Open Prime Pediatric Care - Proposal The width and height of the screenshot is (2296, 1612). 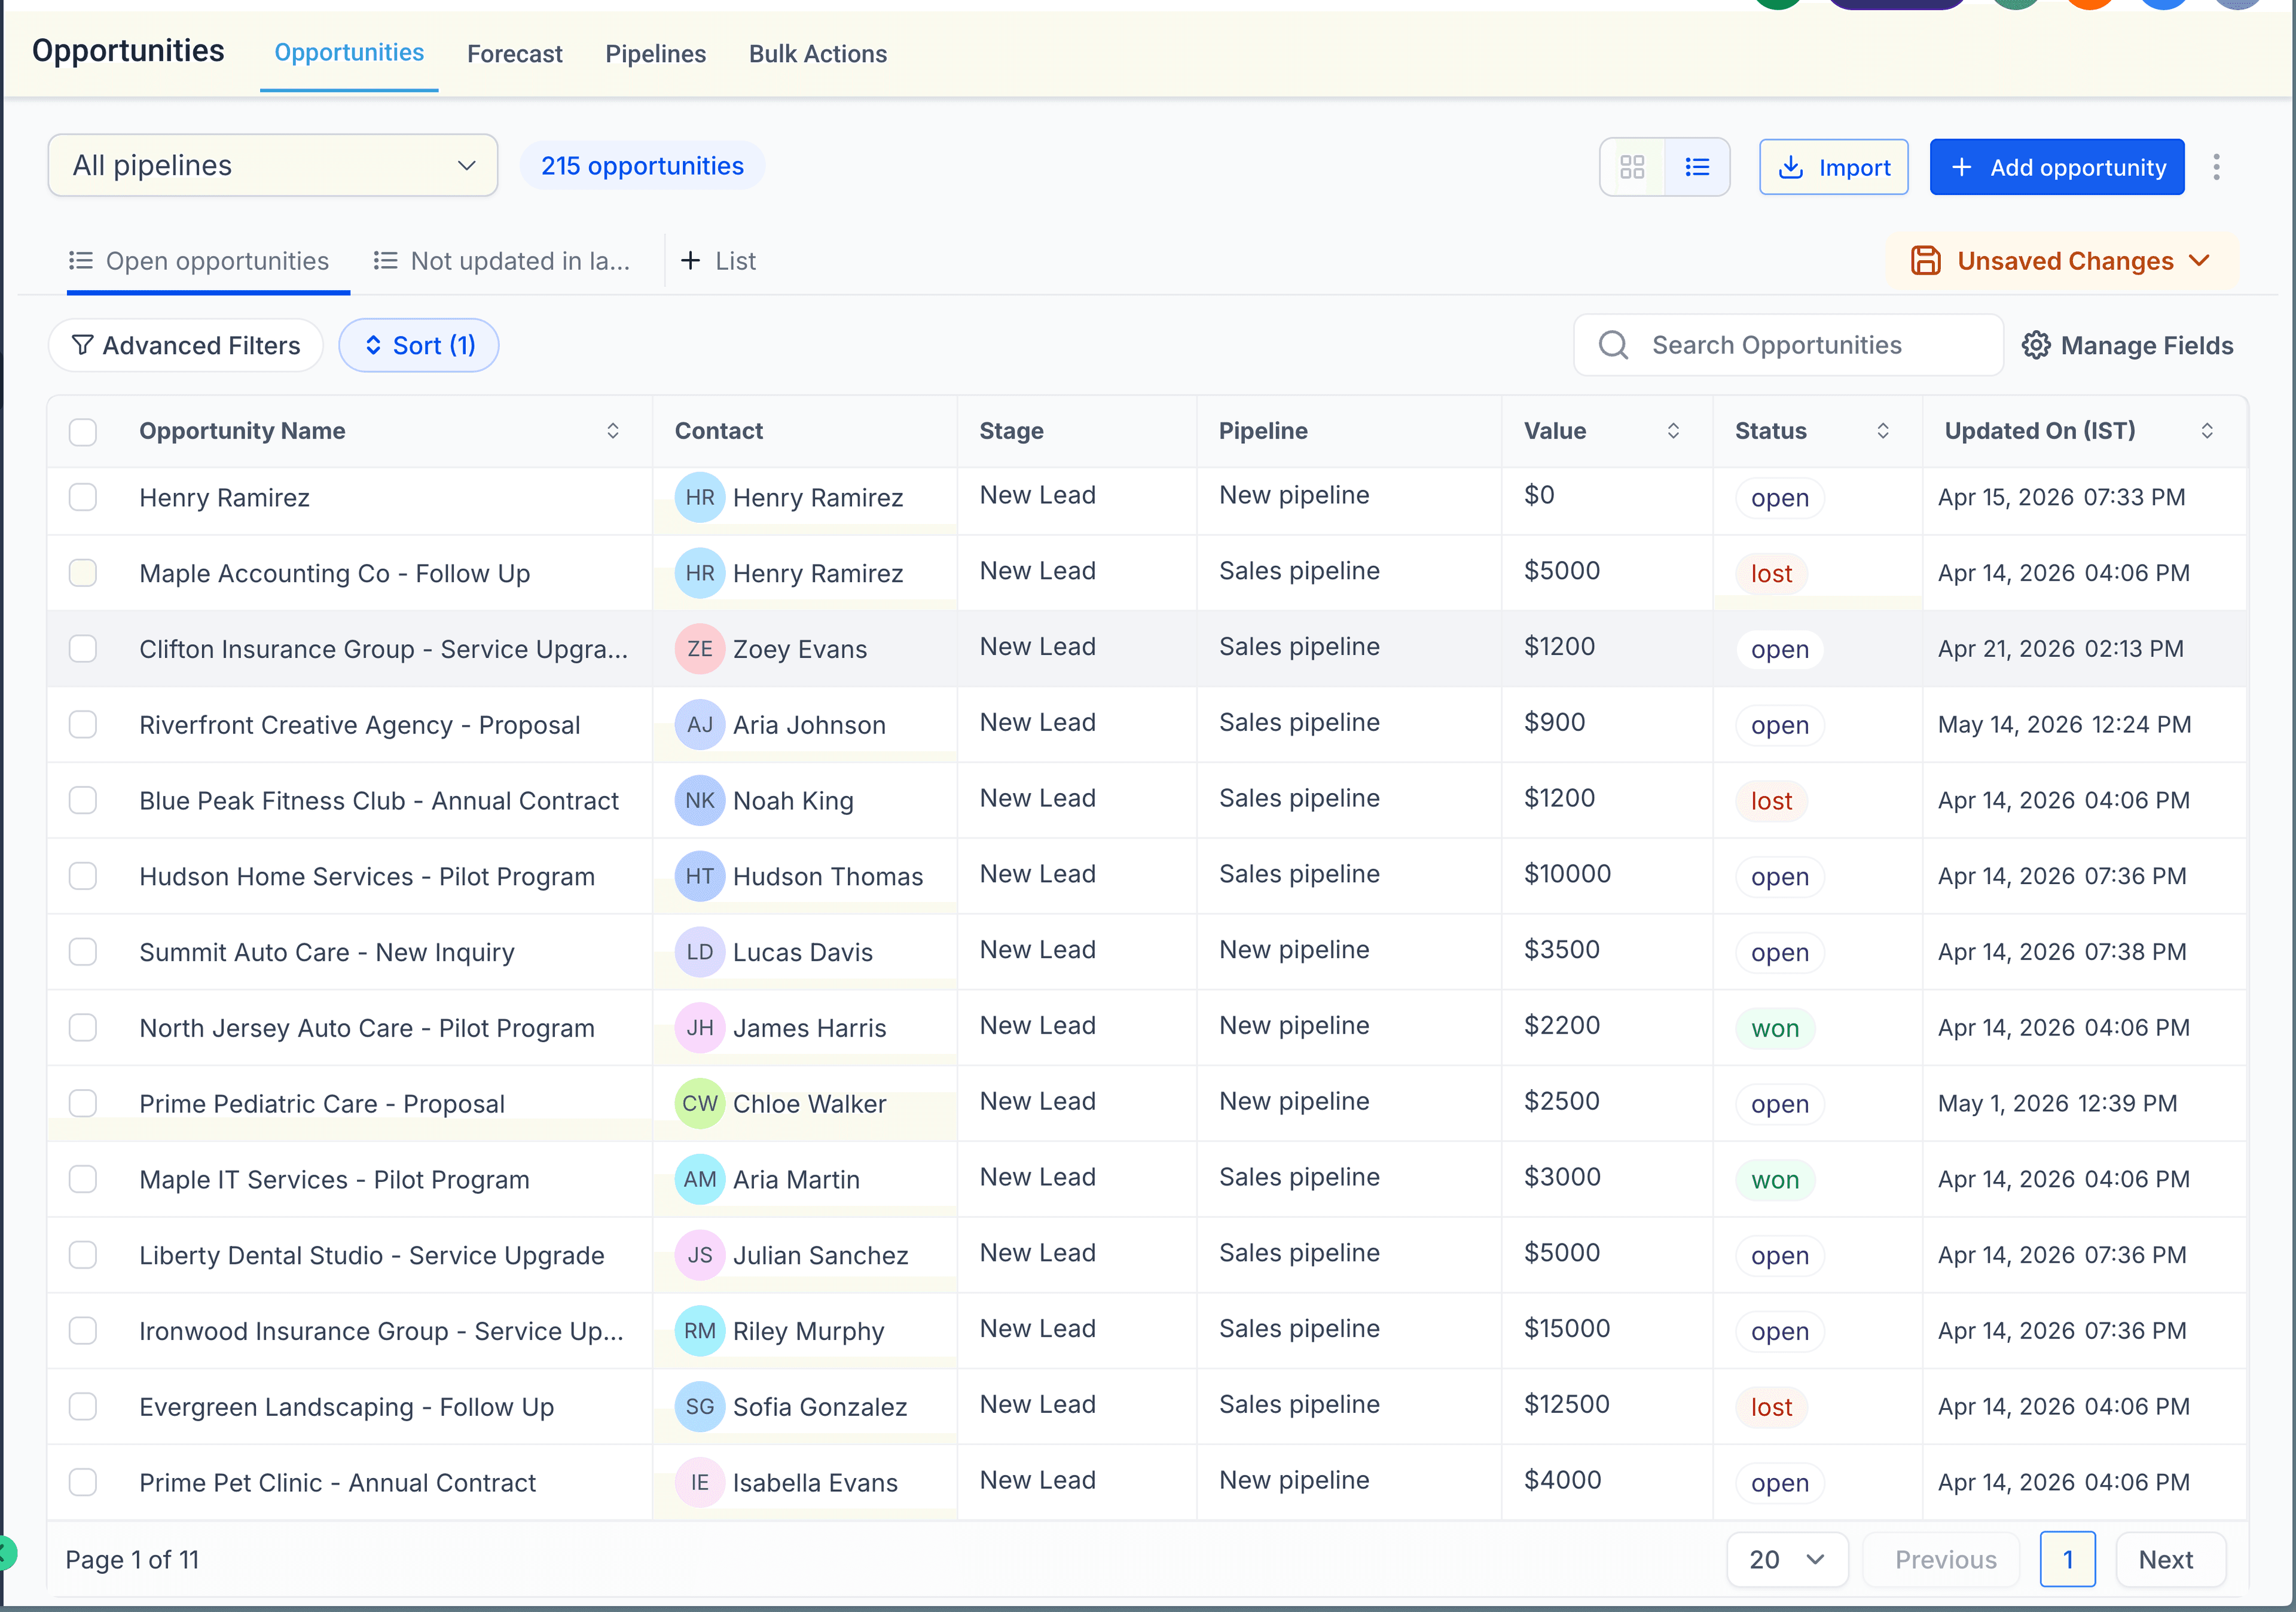322,1105
